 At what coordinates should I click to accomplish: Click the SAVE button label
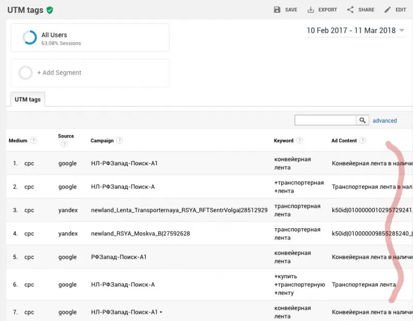pos(291,10)
